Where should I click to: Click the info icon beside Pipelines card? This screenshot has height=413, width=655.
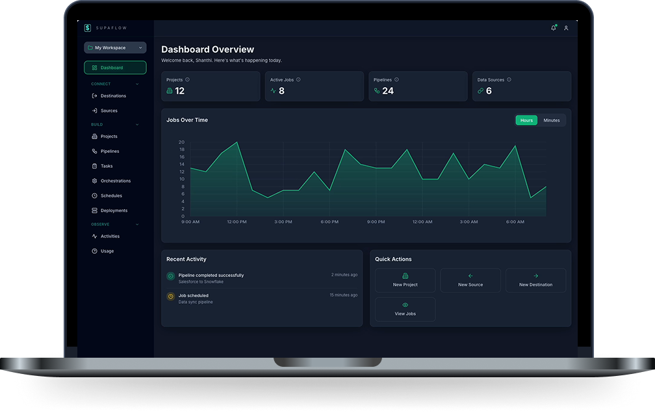coord(396,79)
